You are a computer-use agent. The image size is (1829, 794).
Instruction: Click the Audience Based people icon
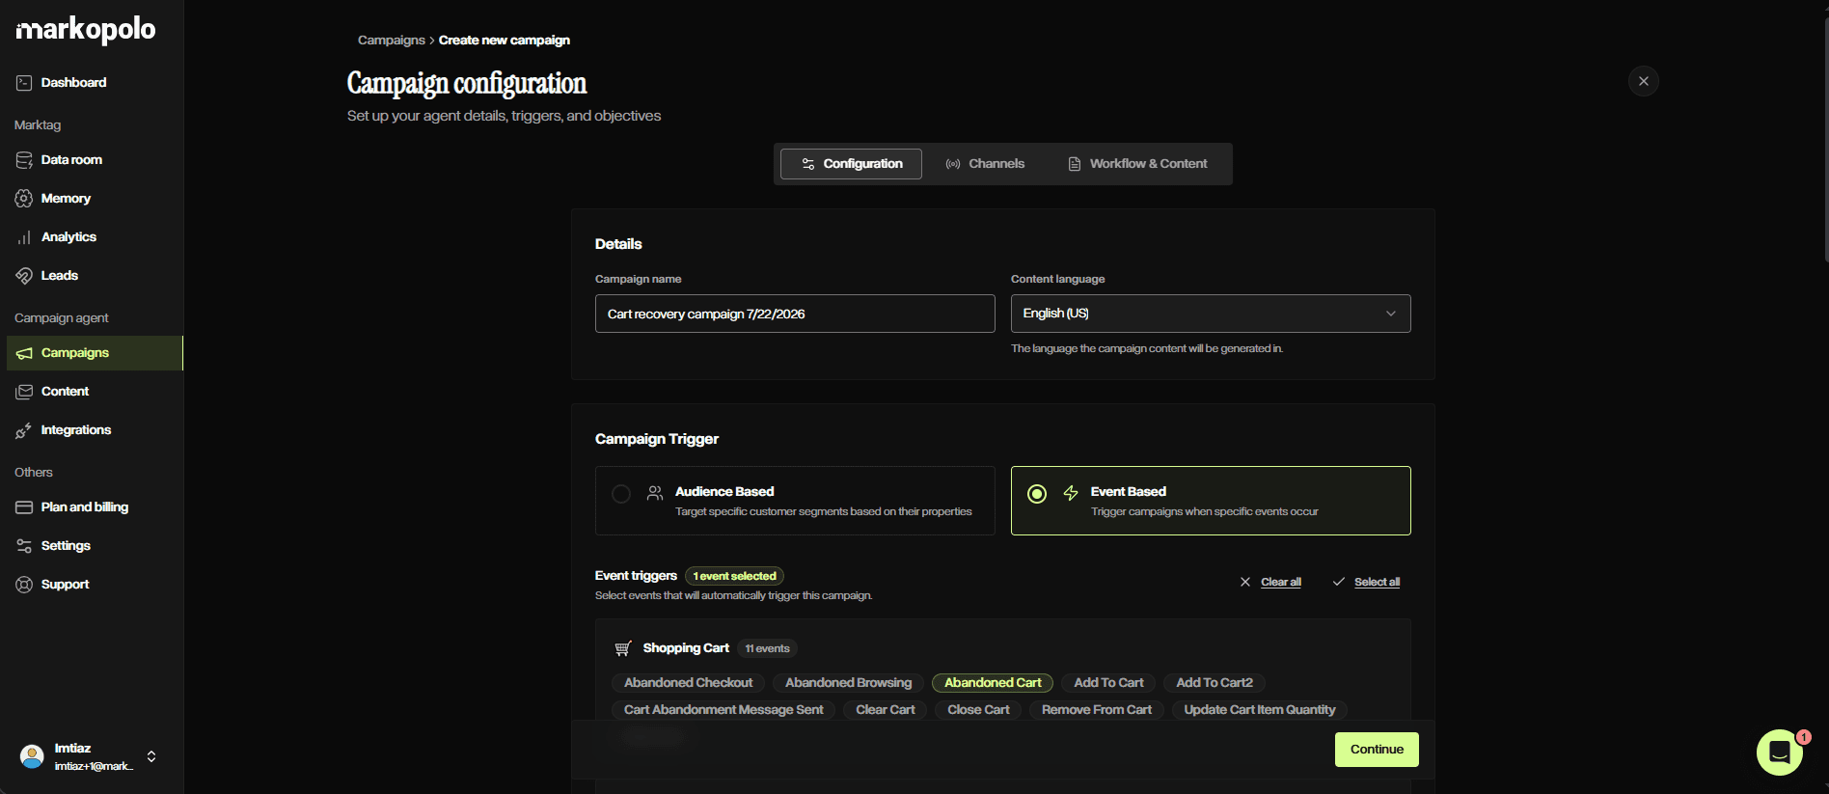click(x=655, y=493)
